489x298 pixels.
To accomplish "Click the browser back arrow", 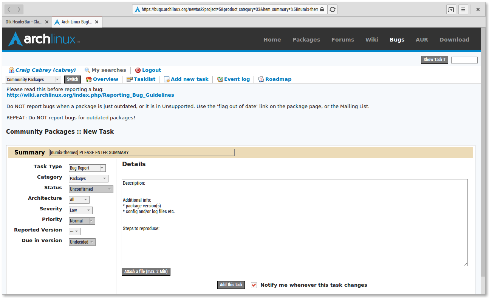I will pos(9,9).
